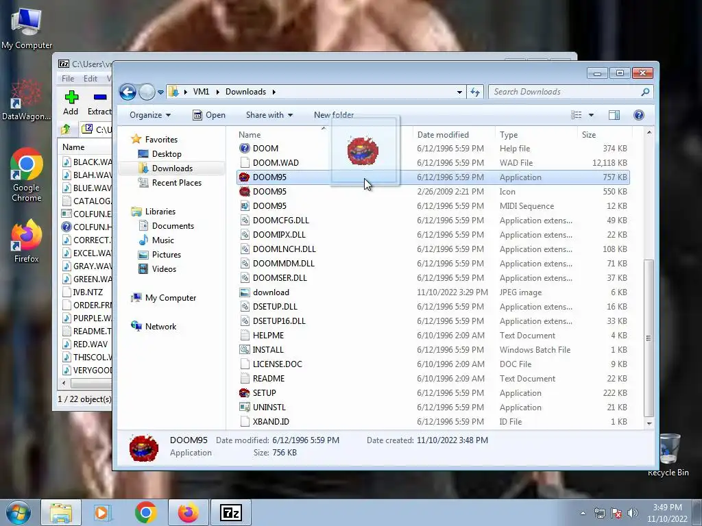Open the address bar history dropdown
702x526 pixels.
[459, 92]
